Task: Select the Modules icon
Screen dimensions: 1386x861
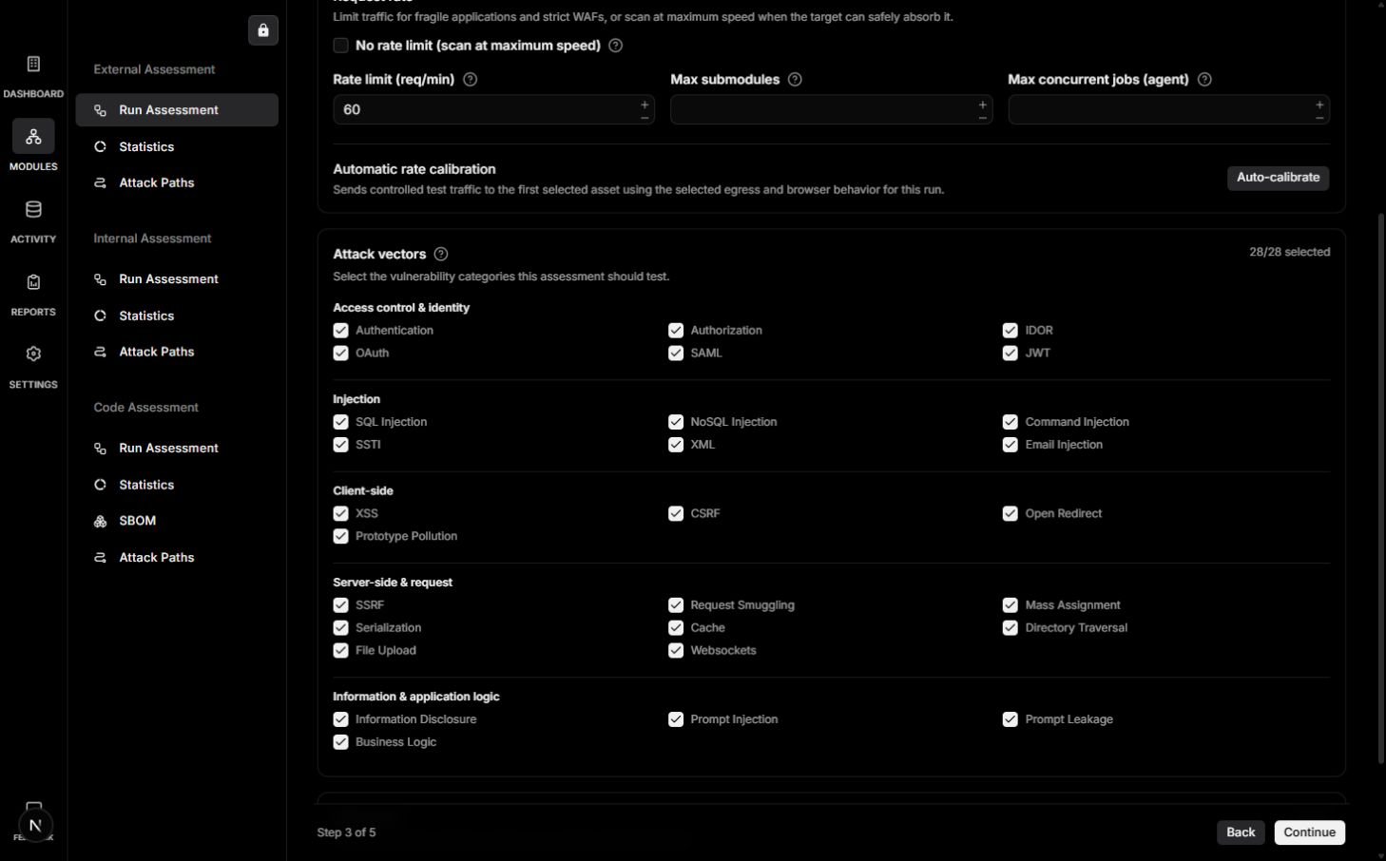Action: 33,137
